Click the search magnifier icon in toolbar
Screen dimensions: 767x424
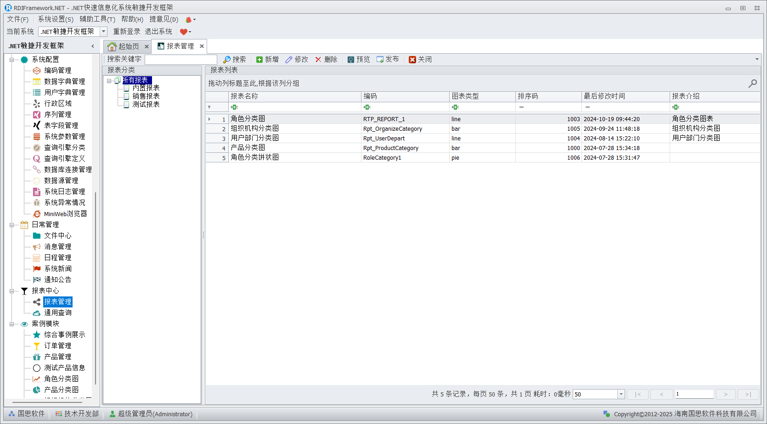[227, 60]
